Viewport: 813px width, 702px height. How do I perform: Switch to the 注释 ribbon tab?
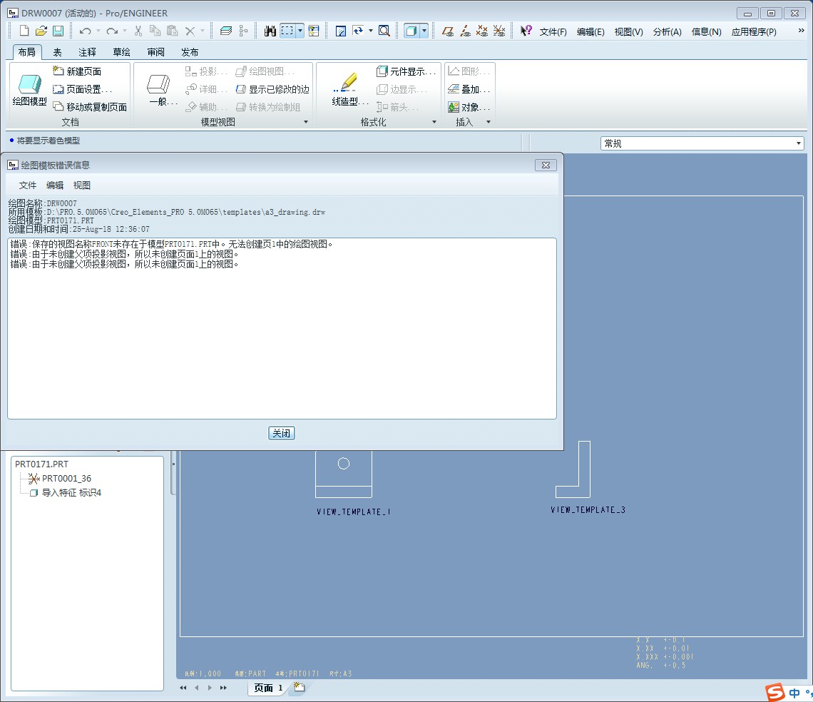point(87,52)
